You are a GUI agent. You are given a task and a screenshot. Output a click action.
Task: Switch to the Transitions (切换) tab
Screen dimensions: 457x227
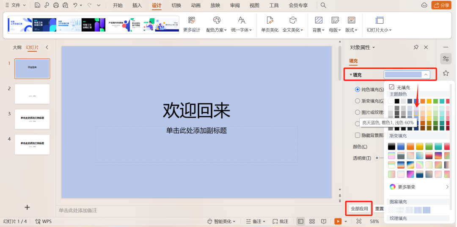[176, 5]
